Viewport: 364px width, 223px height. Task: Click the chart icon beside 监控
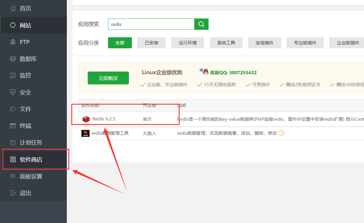coord(13,75)
